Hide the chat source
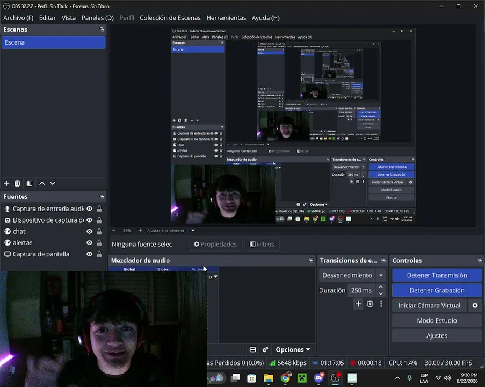Screen dimensions: 485x387 89,232
